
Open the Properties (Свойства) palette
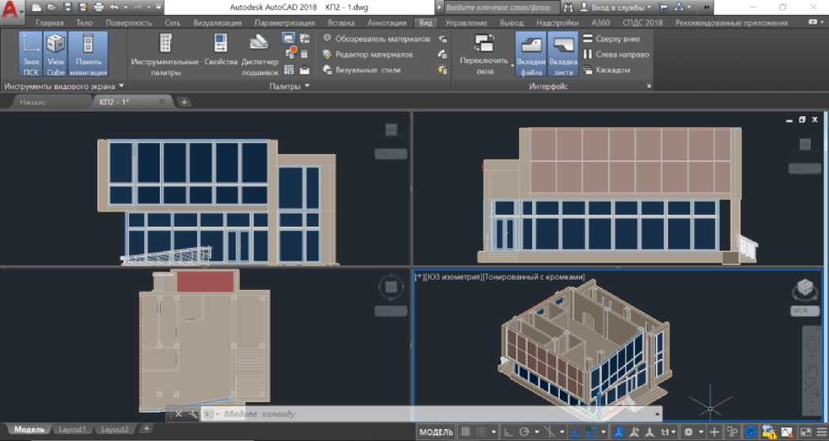tap(221, 54)
